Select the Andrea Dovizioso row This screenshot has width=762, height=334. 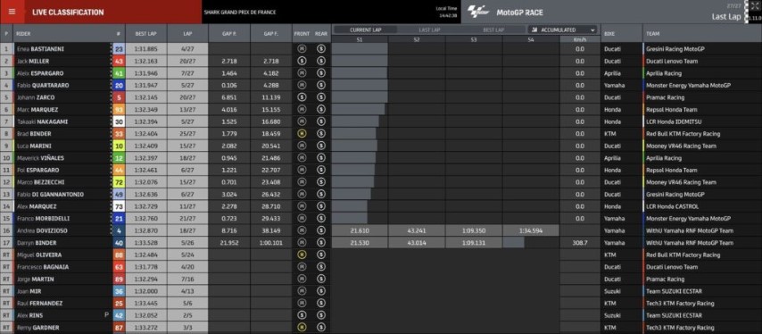381,231
